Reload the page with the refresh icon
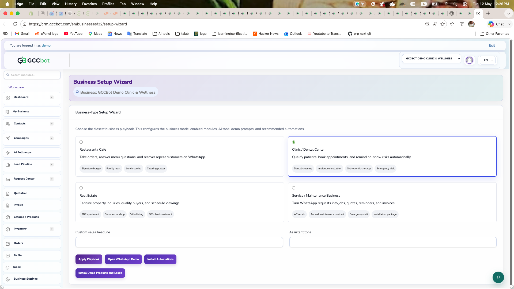 click(x=15, y=24)
